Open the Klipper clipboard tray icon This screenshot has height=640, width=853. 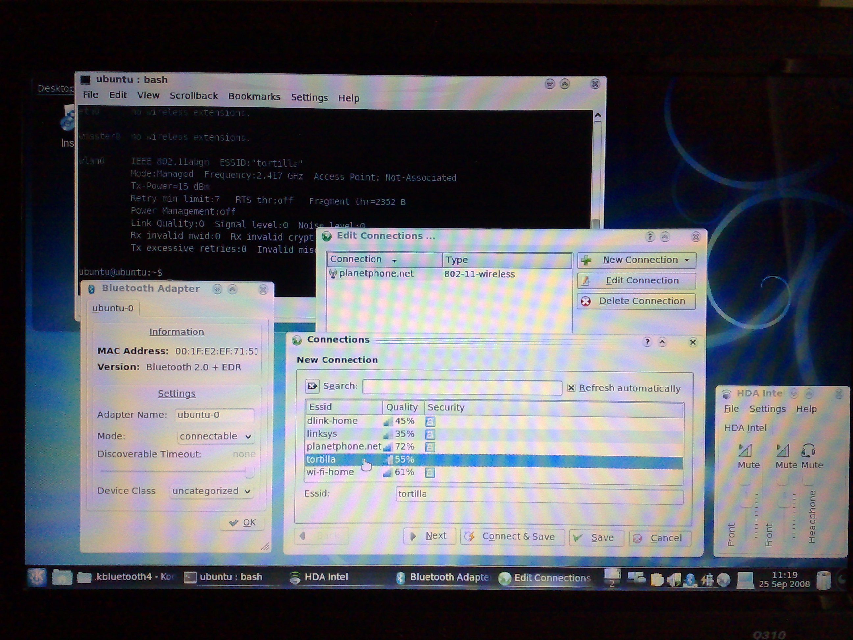(657, 579)
